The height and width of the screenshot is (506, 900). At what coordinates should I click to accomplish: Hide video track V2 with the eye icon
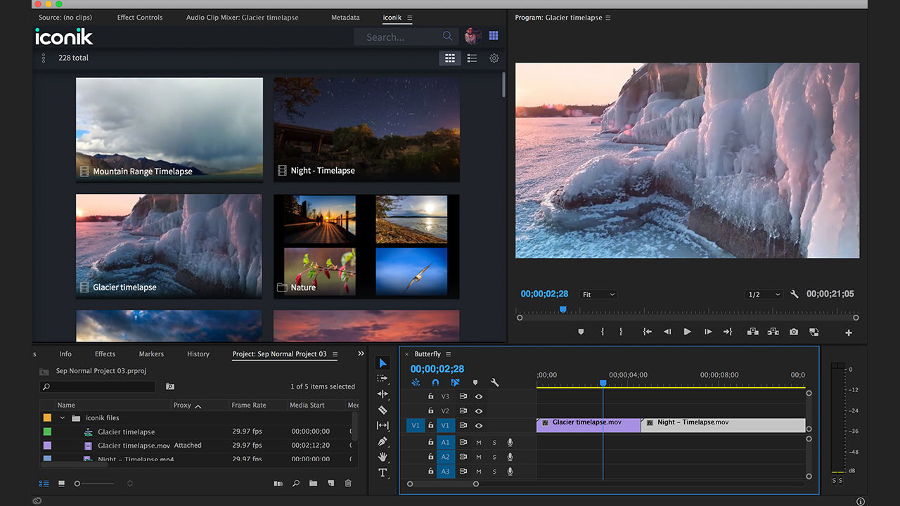[x=478, y=411]
